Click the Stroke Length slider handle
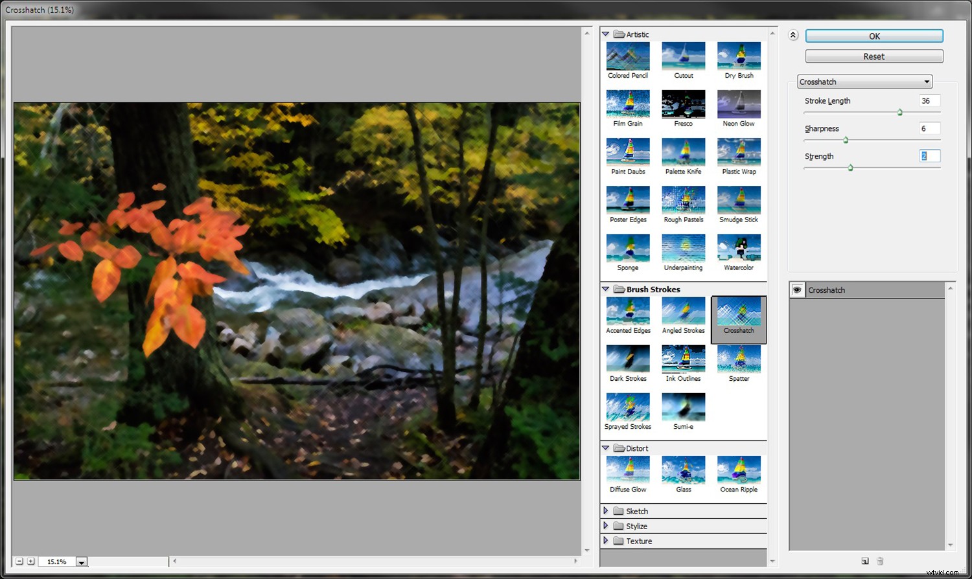 (899, 111)
